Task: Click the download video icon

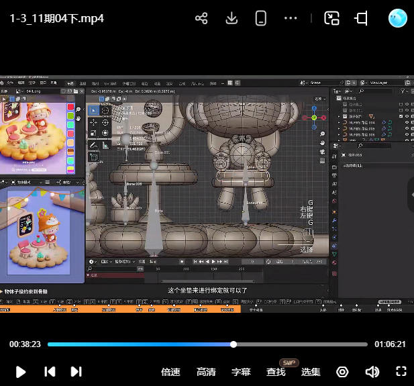Action: [x=231, y=18]
